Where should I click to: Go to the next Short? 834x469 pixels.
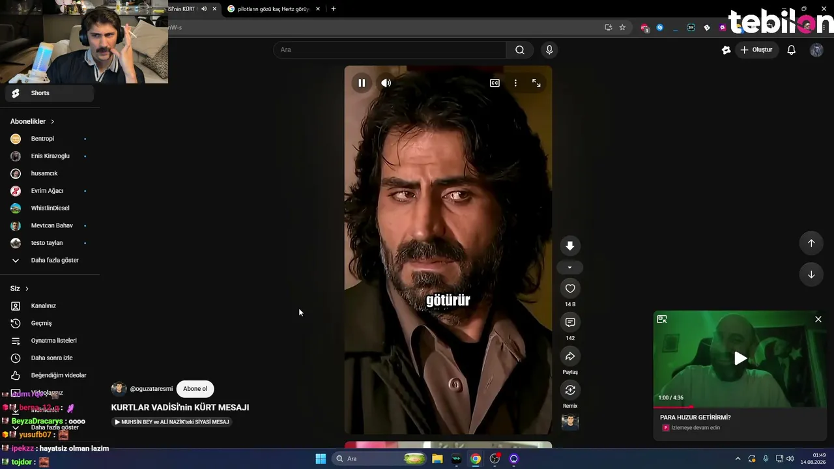[811, 274]
